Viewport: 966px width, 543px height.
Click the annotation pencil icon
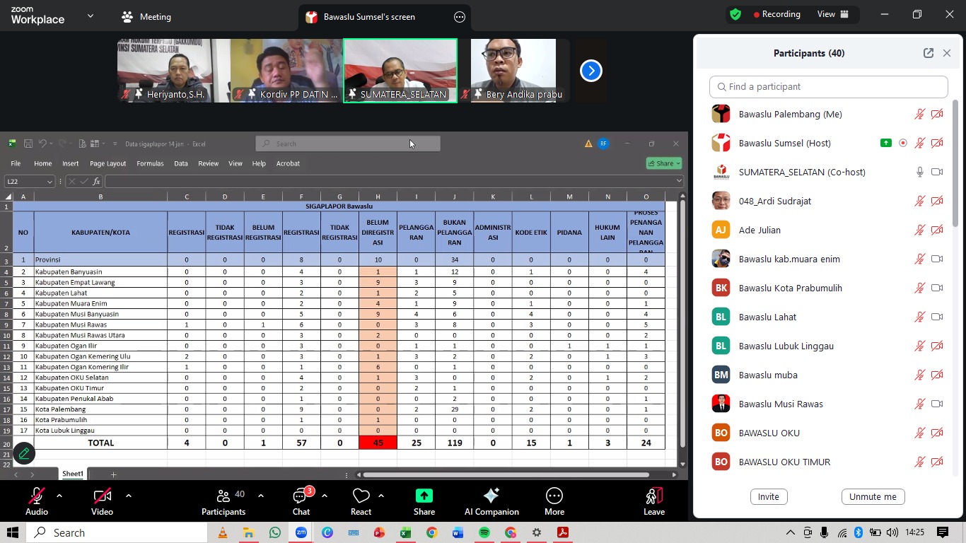coord(23,453)
